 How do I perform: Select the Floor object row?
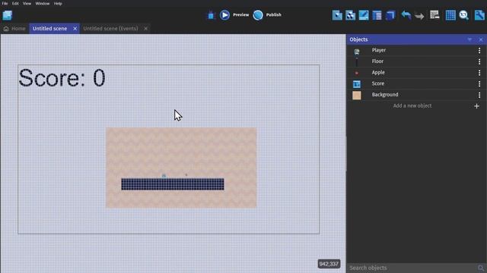tap(416, 61)
